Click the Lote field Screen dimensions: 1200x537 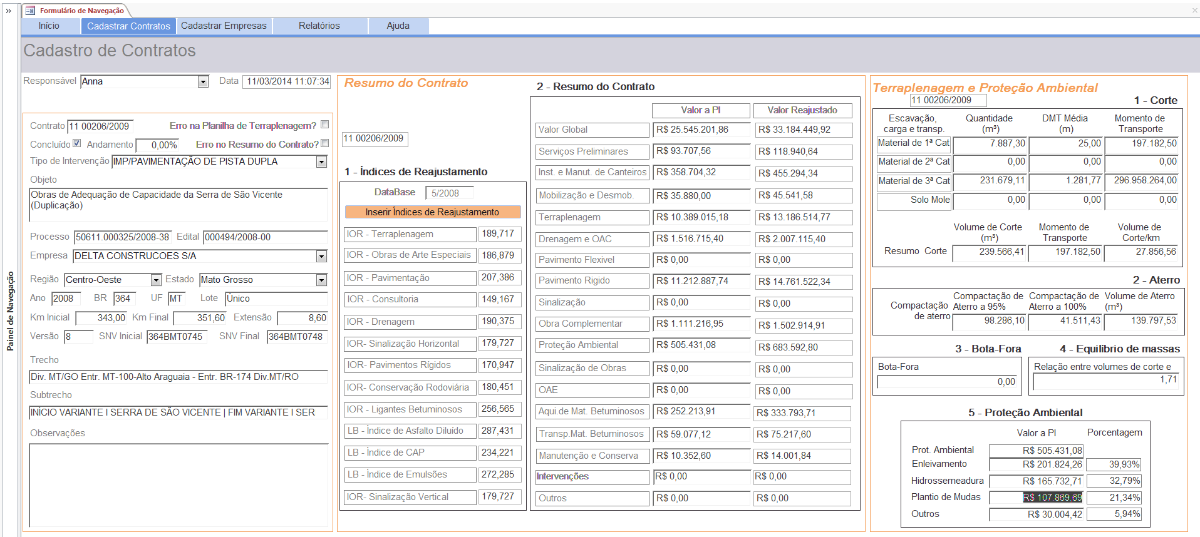coord(276,299)
